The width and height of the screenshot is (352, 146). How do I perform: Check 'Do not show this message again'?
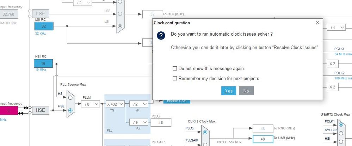click(175, 68)
